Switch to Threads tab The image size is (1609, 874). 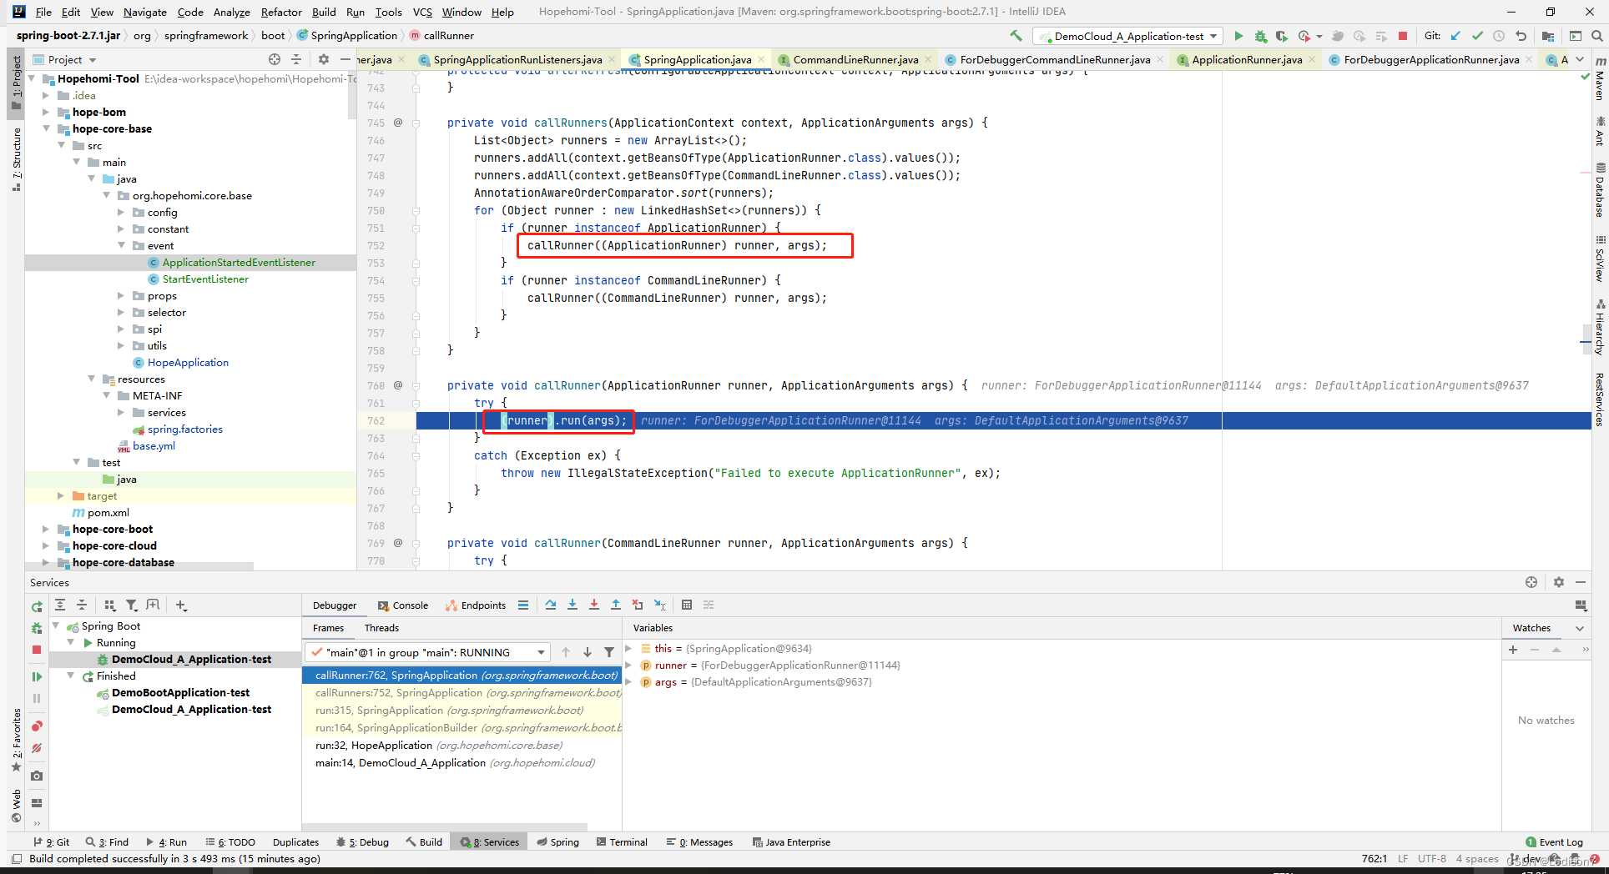pos(381,628)
